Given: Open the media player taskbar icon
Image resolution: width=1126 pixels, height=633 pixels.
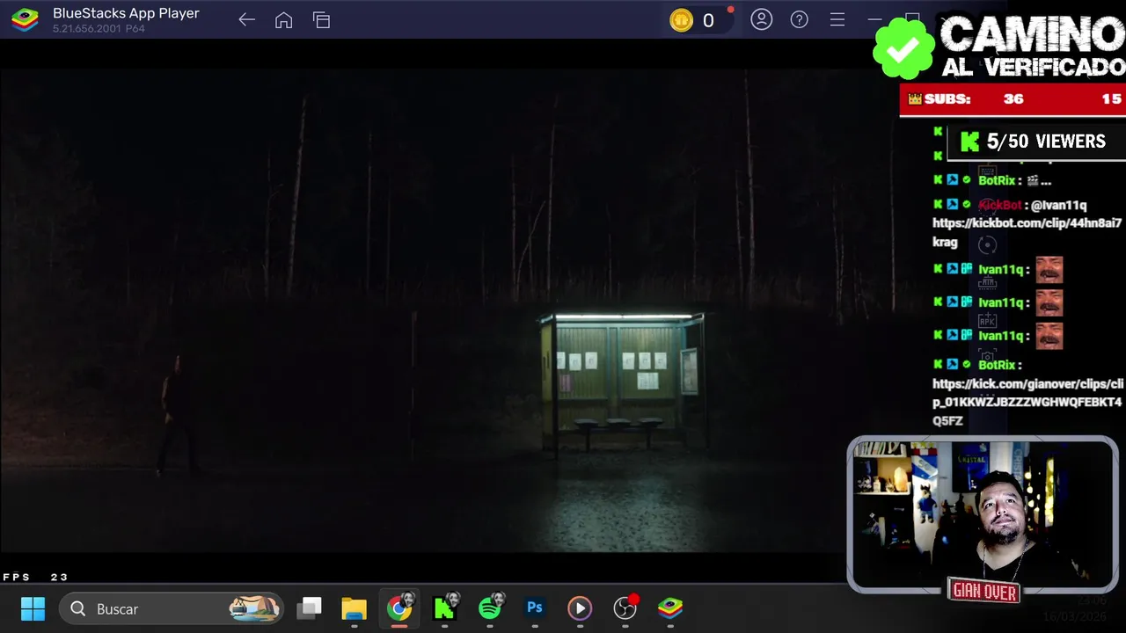Looking at the screenshot, I should pyautogui.click(x=580, y=608).
